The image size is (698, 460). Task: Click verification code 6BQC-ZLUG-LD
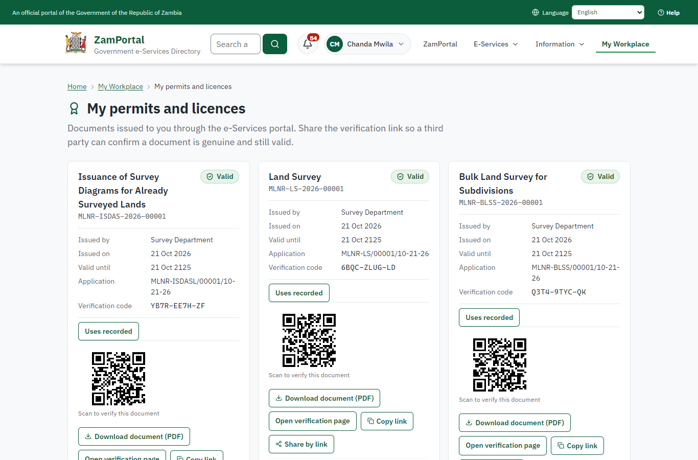point(368,267)
